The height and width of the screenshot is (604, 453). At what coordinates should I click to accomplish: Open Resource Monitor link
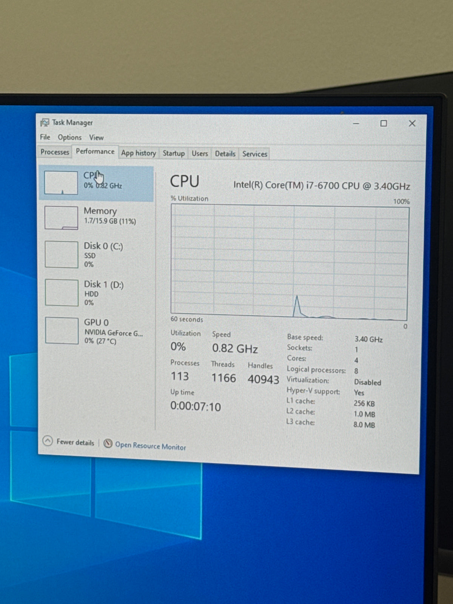coord(150,446)
